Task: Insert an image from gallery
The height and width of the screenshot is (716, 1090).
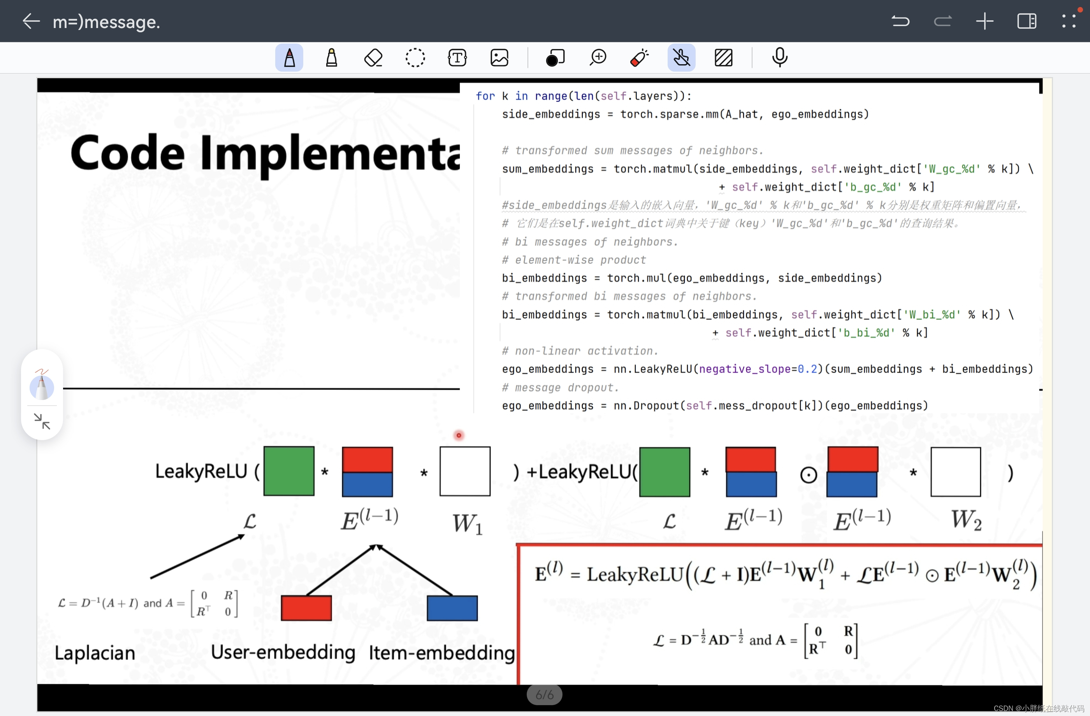Action: (499, 58)
